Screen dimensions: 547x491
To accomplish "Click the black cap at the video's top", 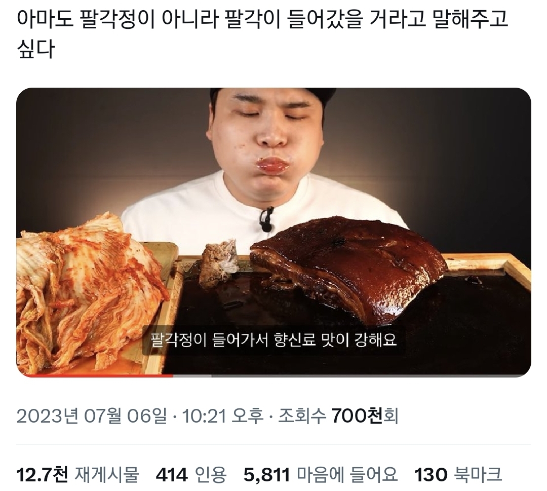I will (273, 93).
